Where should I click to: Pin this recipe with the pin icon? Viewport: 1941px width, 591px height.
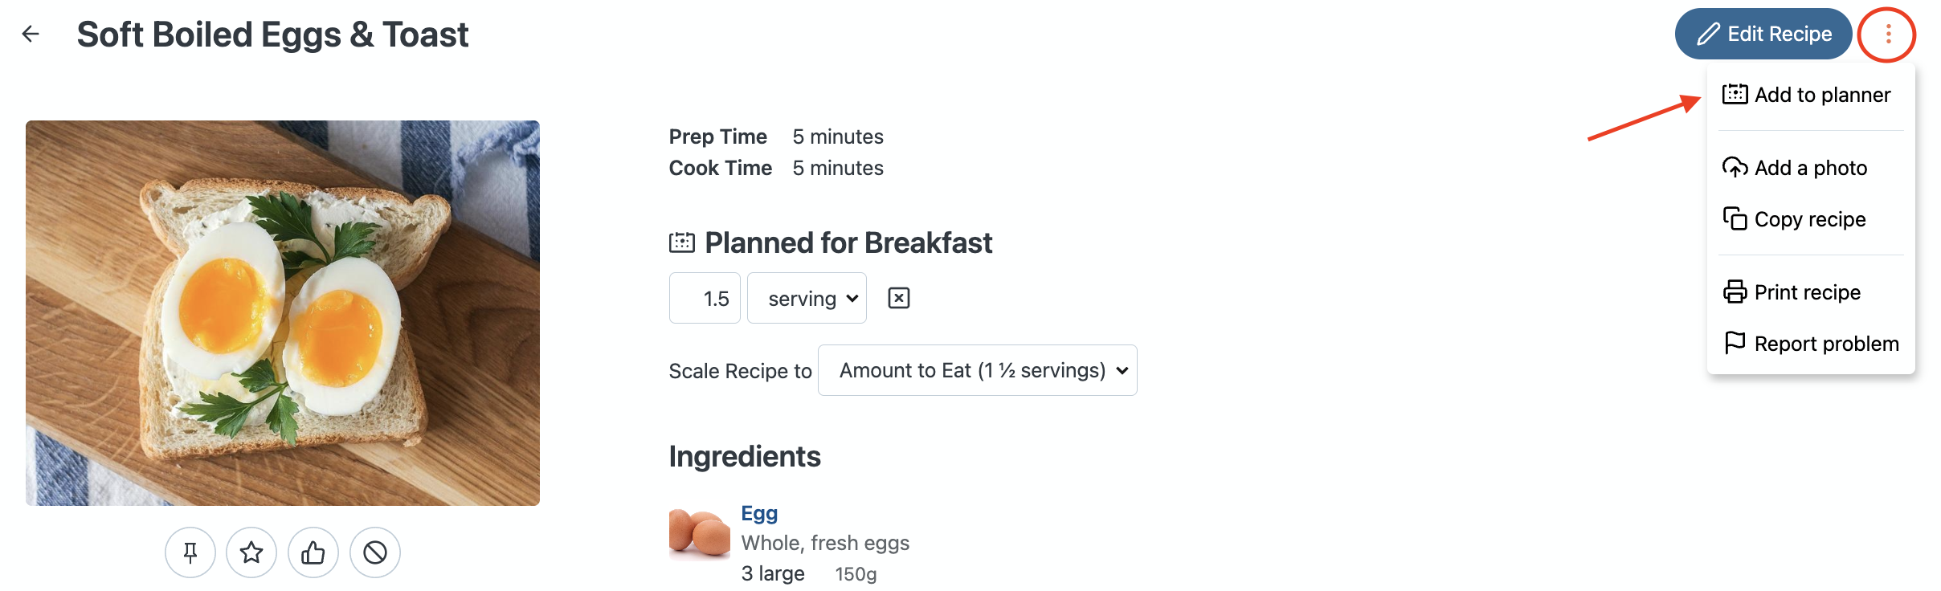click(x=190, y=552)
